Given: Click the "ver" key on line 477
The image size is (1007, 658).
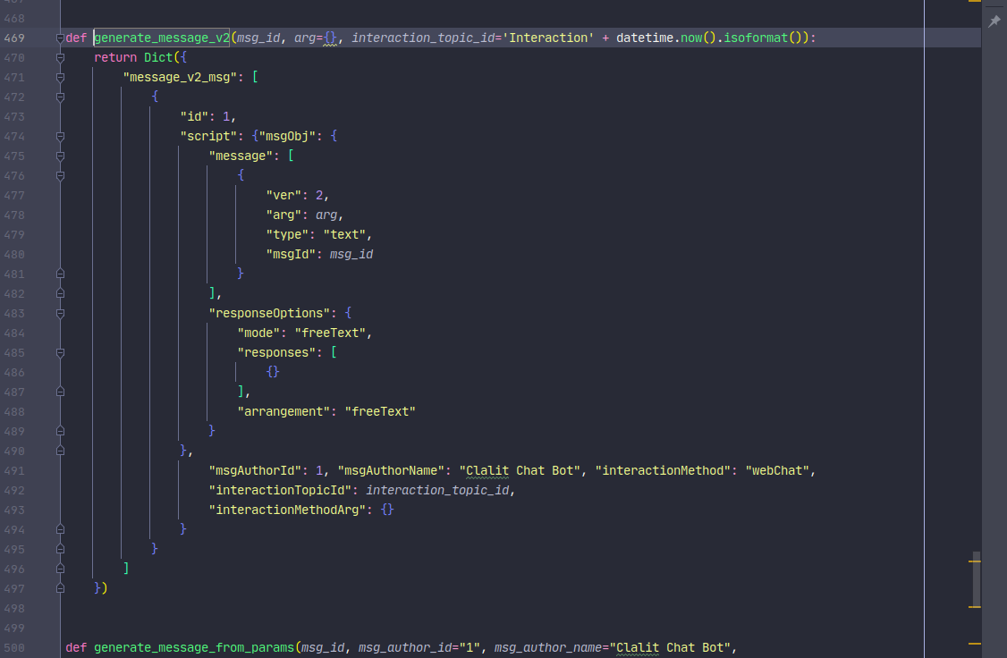Looking at the screenshot, I should click(x=283, y=195).
